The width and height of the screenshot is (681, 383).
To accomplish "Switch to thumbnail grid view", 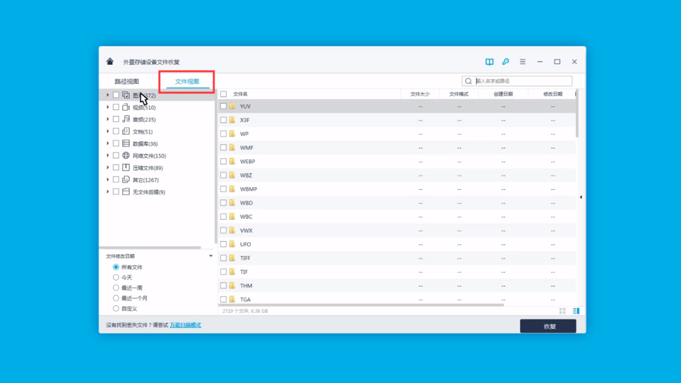I will 562,311.
